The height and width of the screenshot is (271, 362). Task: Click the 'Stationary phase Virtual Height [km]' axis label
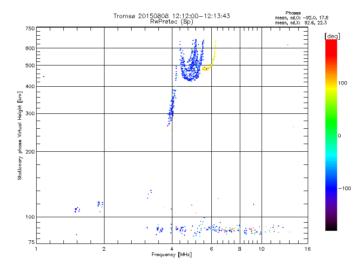tap(19, 135)
